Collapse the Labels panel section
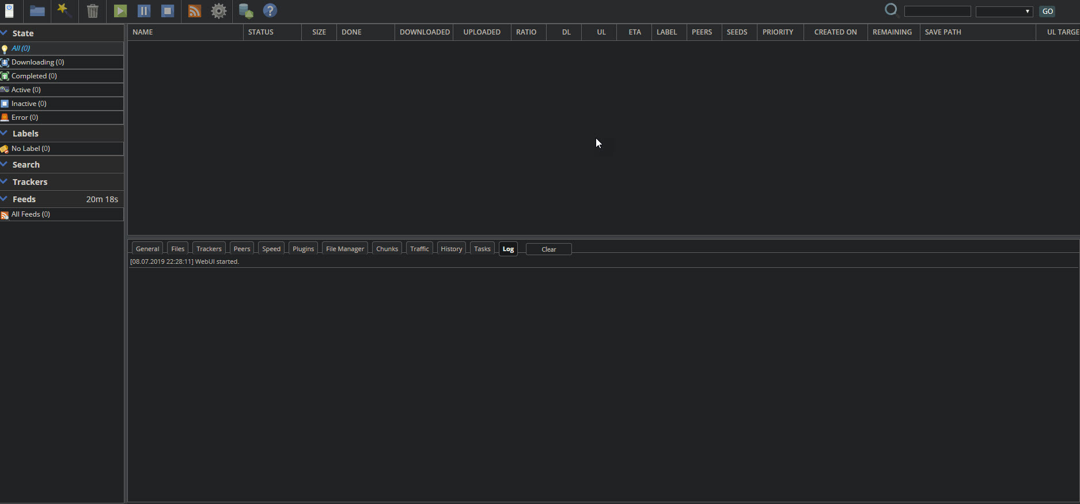The width and height of the screenshot is (1080, 504). [62, 134]
